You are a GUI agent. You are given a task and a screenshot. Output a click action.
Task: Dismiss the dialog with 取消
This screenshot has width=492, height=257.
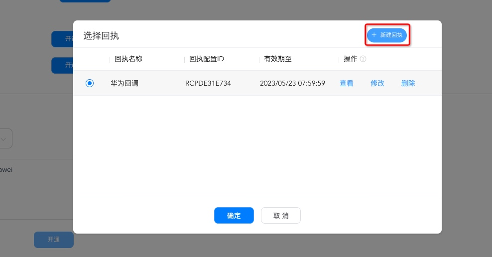(x=281, y=216)
